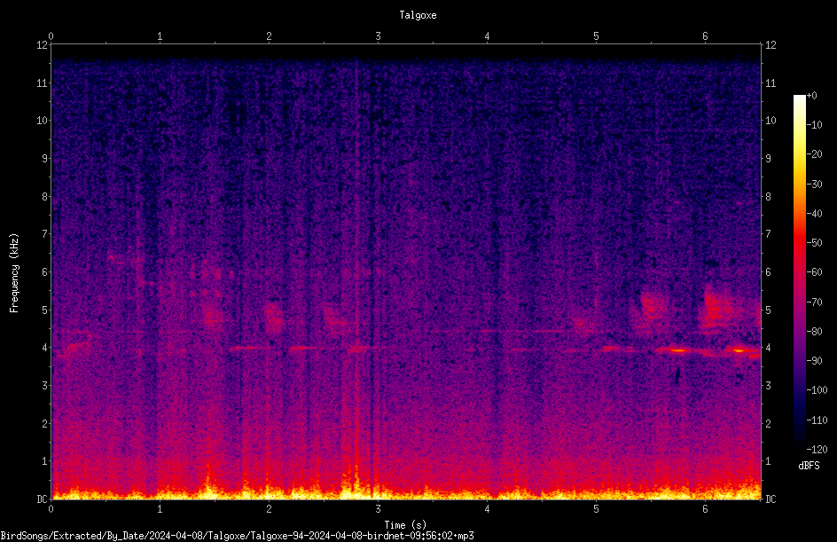Click the 5 second tick on top axis
This screenshot has height=542, width=837.
click(x=596, y=36)
